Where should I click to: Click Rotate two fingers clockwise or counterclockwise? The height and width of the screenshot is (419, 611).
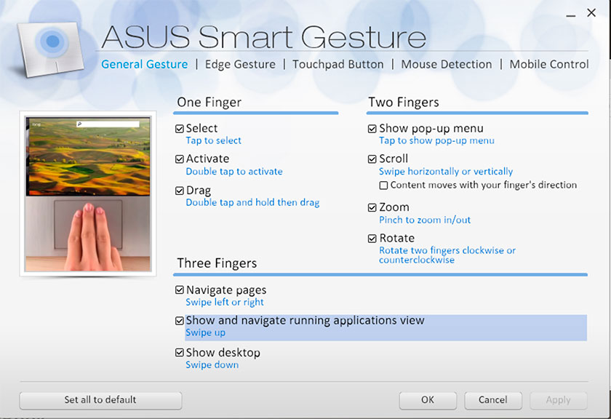pos(447,255)
